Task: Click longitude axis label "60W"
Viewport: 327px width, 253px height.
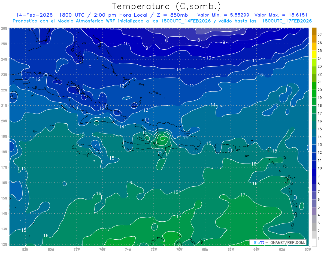Action: point(308,249)
